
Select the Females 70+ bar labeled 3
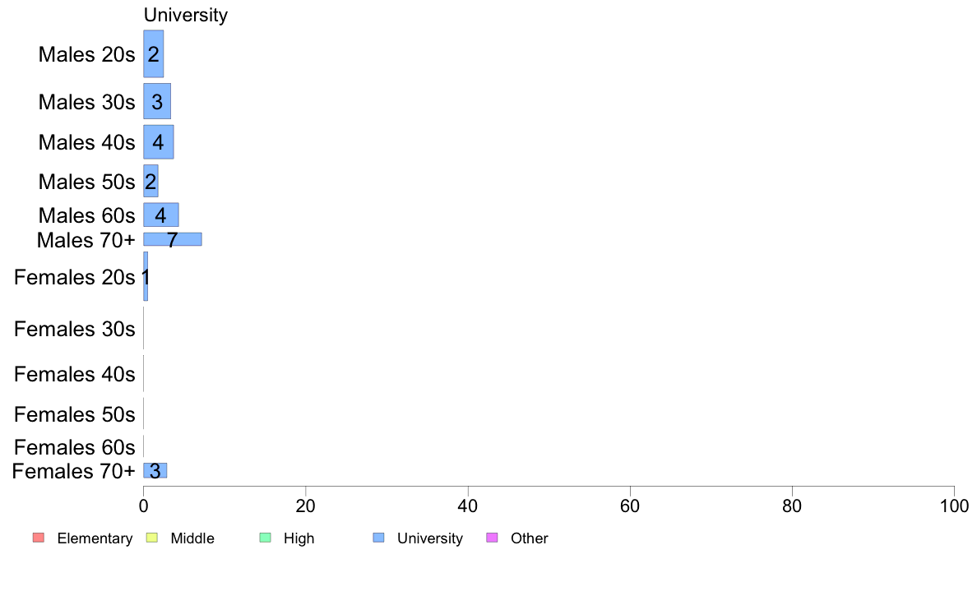tap(155, 470)
